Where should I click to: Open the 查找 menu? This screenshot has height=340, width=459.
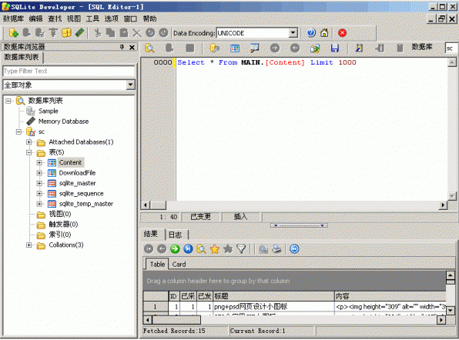tap(55, 18)
